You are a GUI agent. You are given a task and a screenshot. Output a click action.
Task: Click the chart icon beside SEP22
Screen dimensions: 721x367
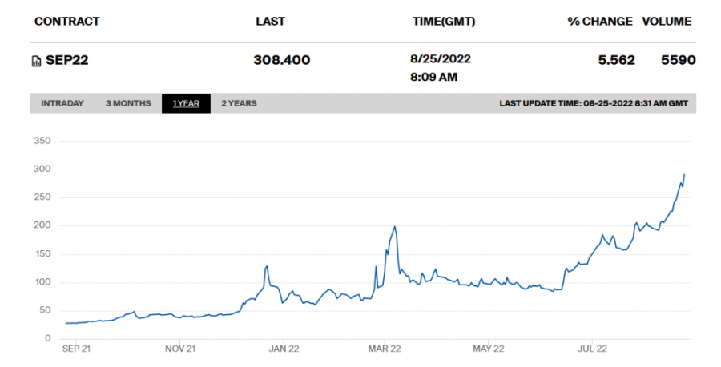pos(36,61)
